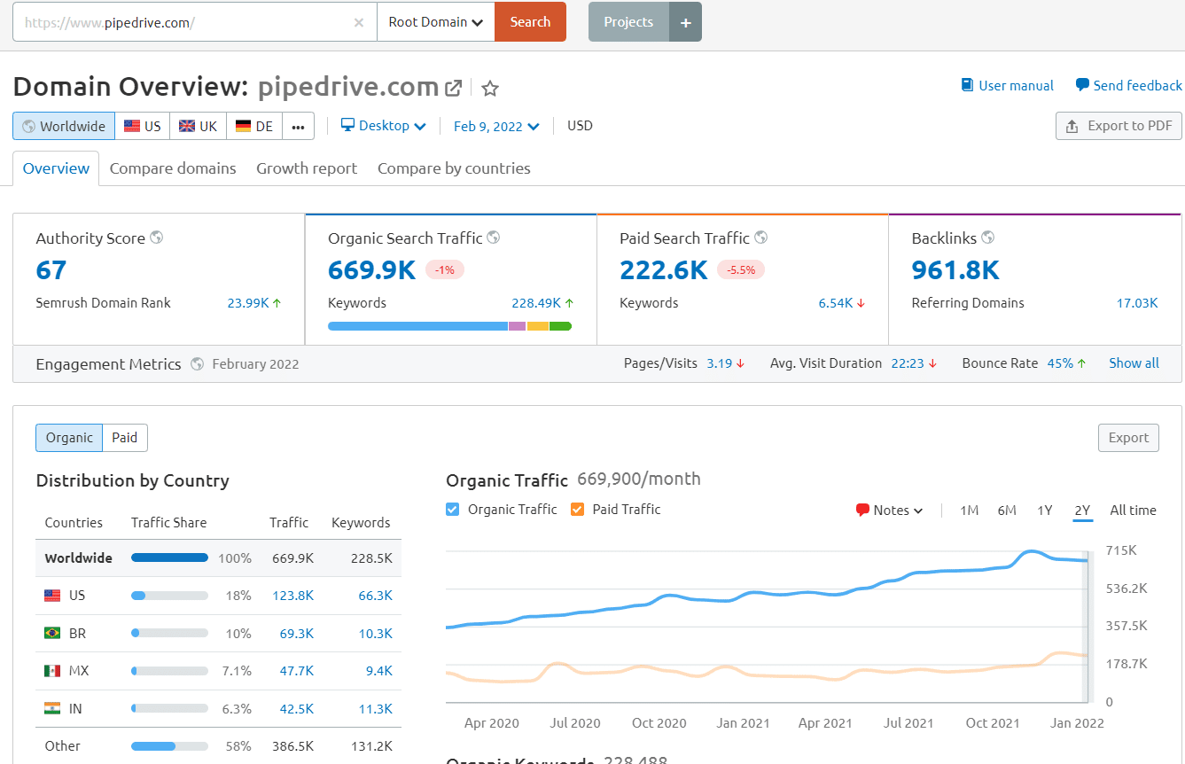Click US traffic value 123.8K
The height and width of the screenshot is (764, 1185).
pyautogui.click(x=293, y=596)
